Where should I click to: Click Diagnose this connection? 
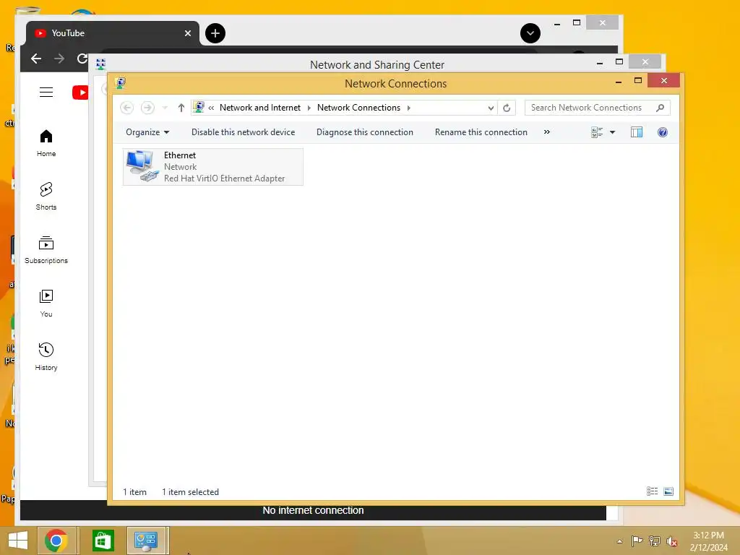point(364,132)
